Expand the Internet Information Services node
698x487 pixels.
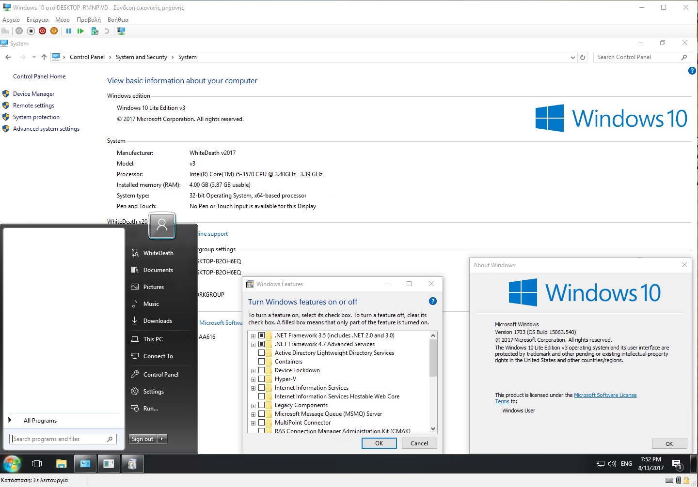tap(253, 388)
